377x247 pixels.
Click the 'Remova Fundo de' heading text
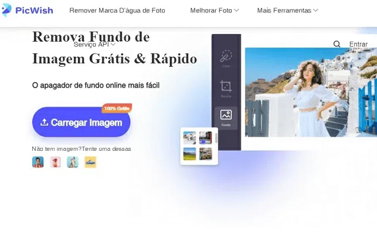[x=91, y=37]
